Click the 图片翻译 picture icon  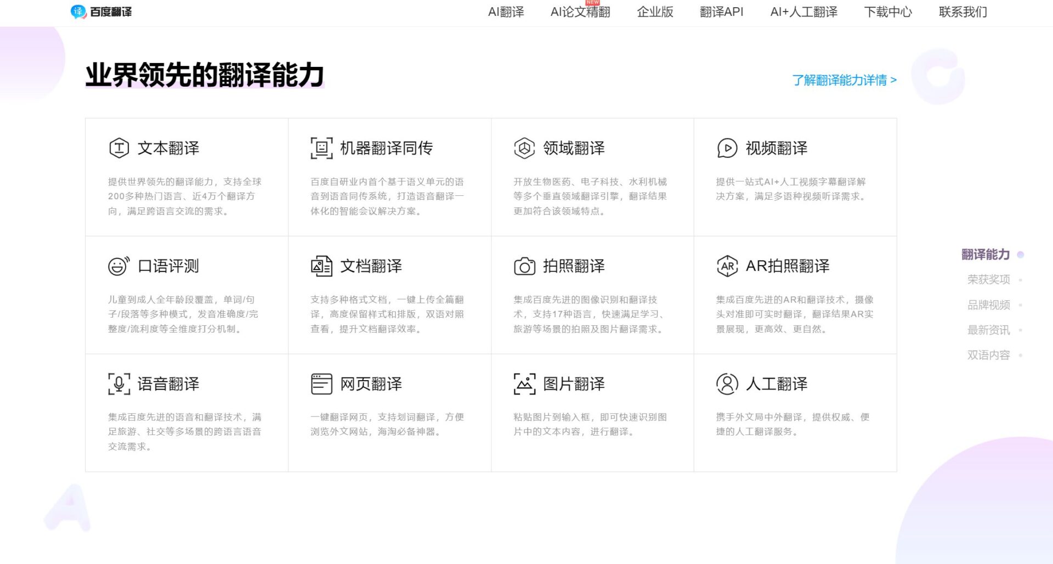click(x=524, y=384)
